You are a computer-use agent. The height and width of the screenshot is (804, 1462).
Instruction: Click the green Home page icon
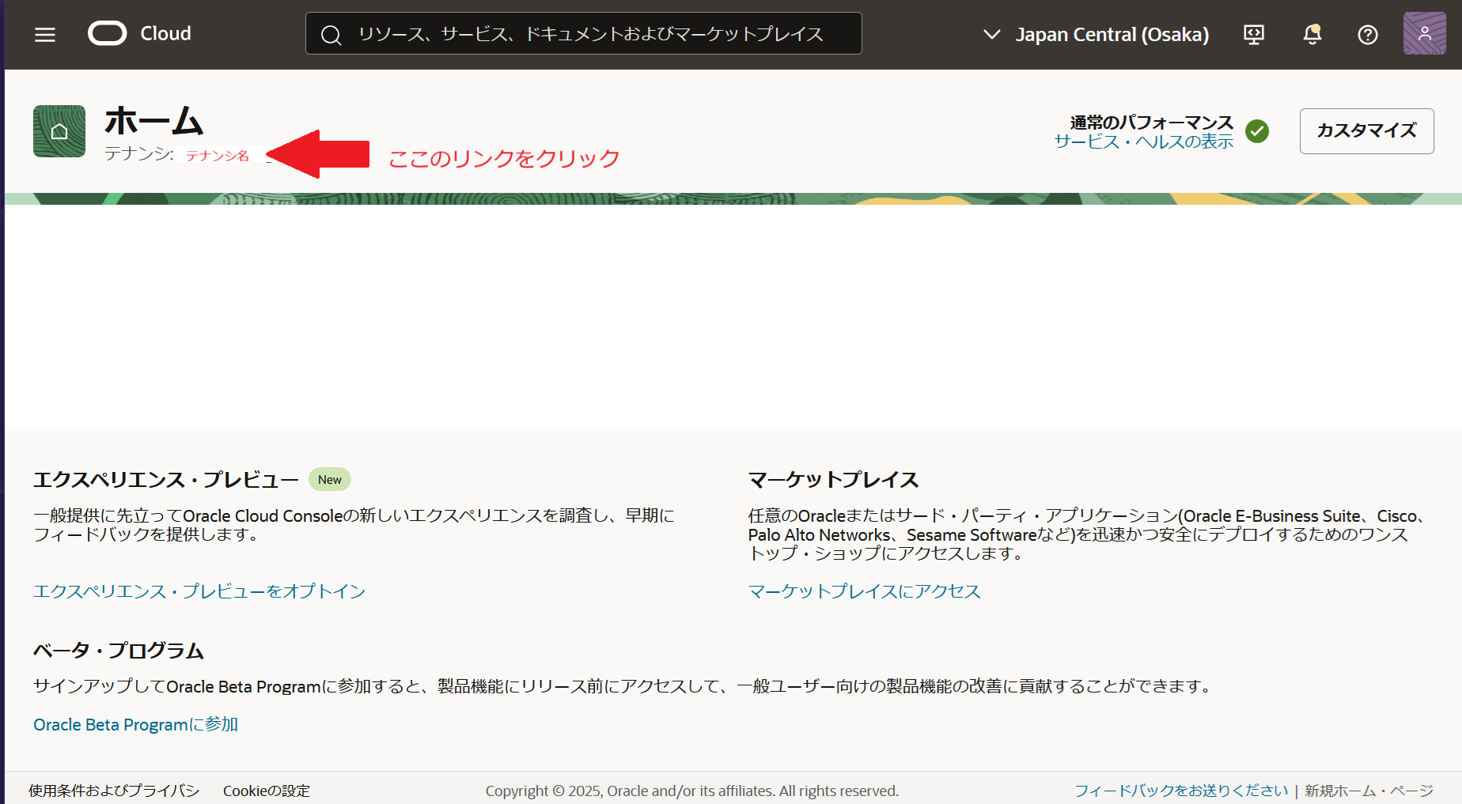click(x=59, y=131)
